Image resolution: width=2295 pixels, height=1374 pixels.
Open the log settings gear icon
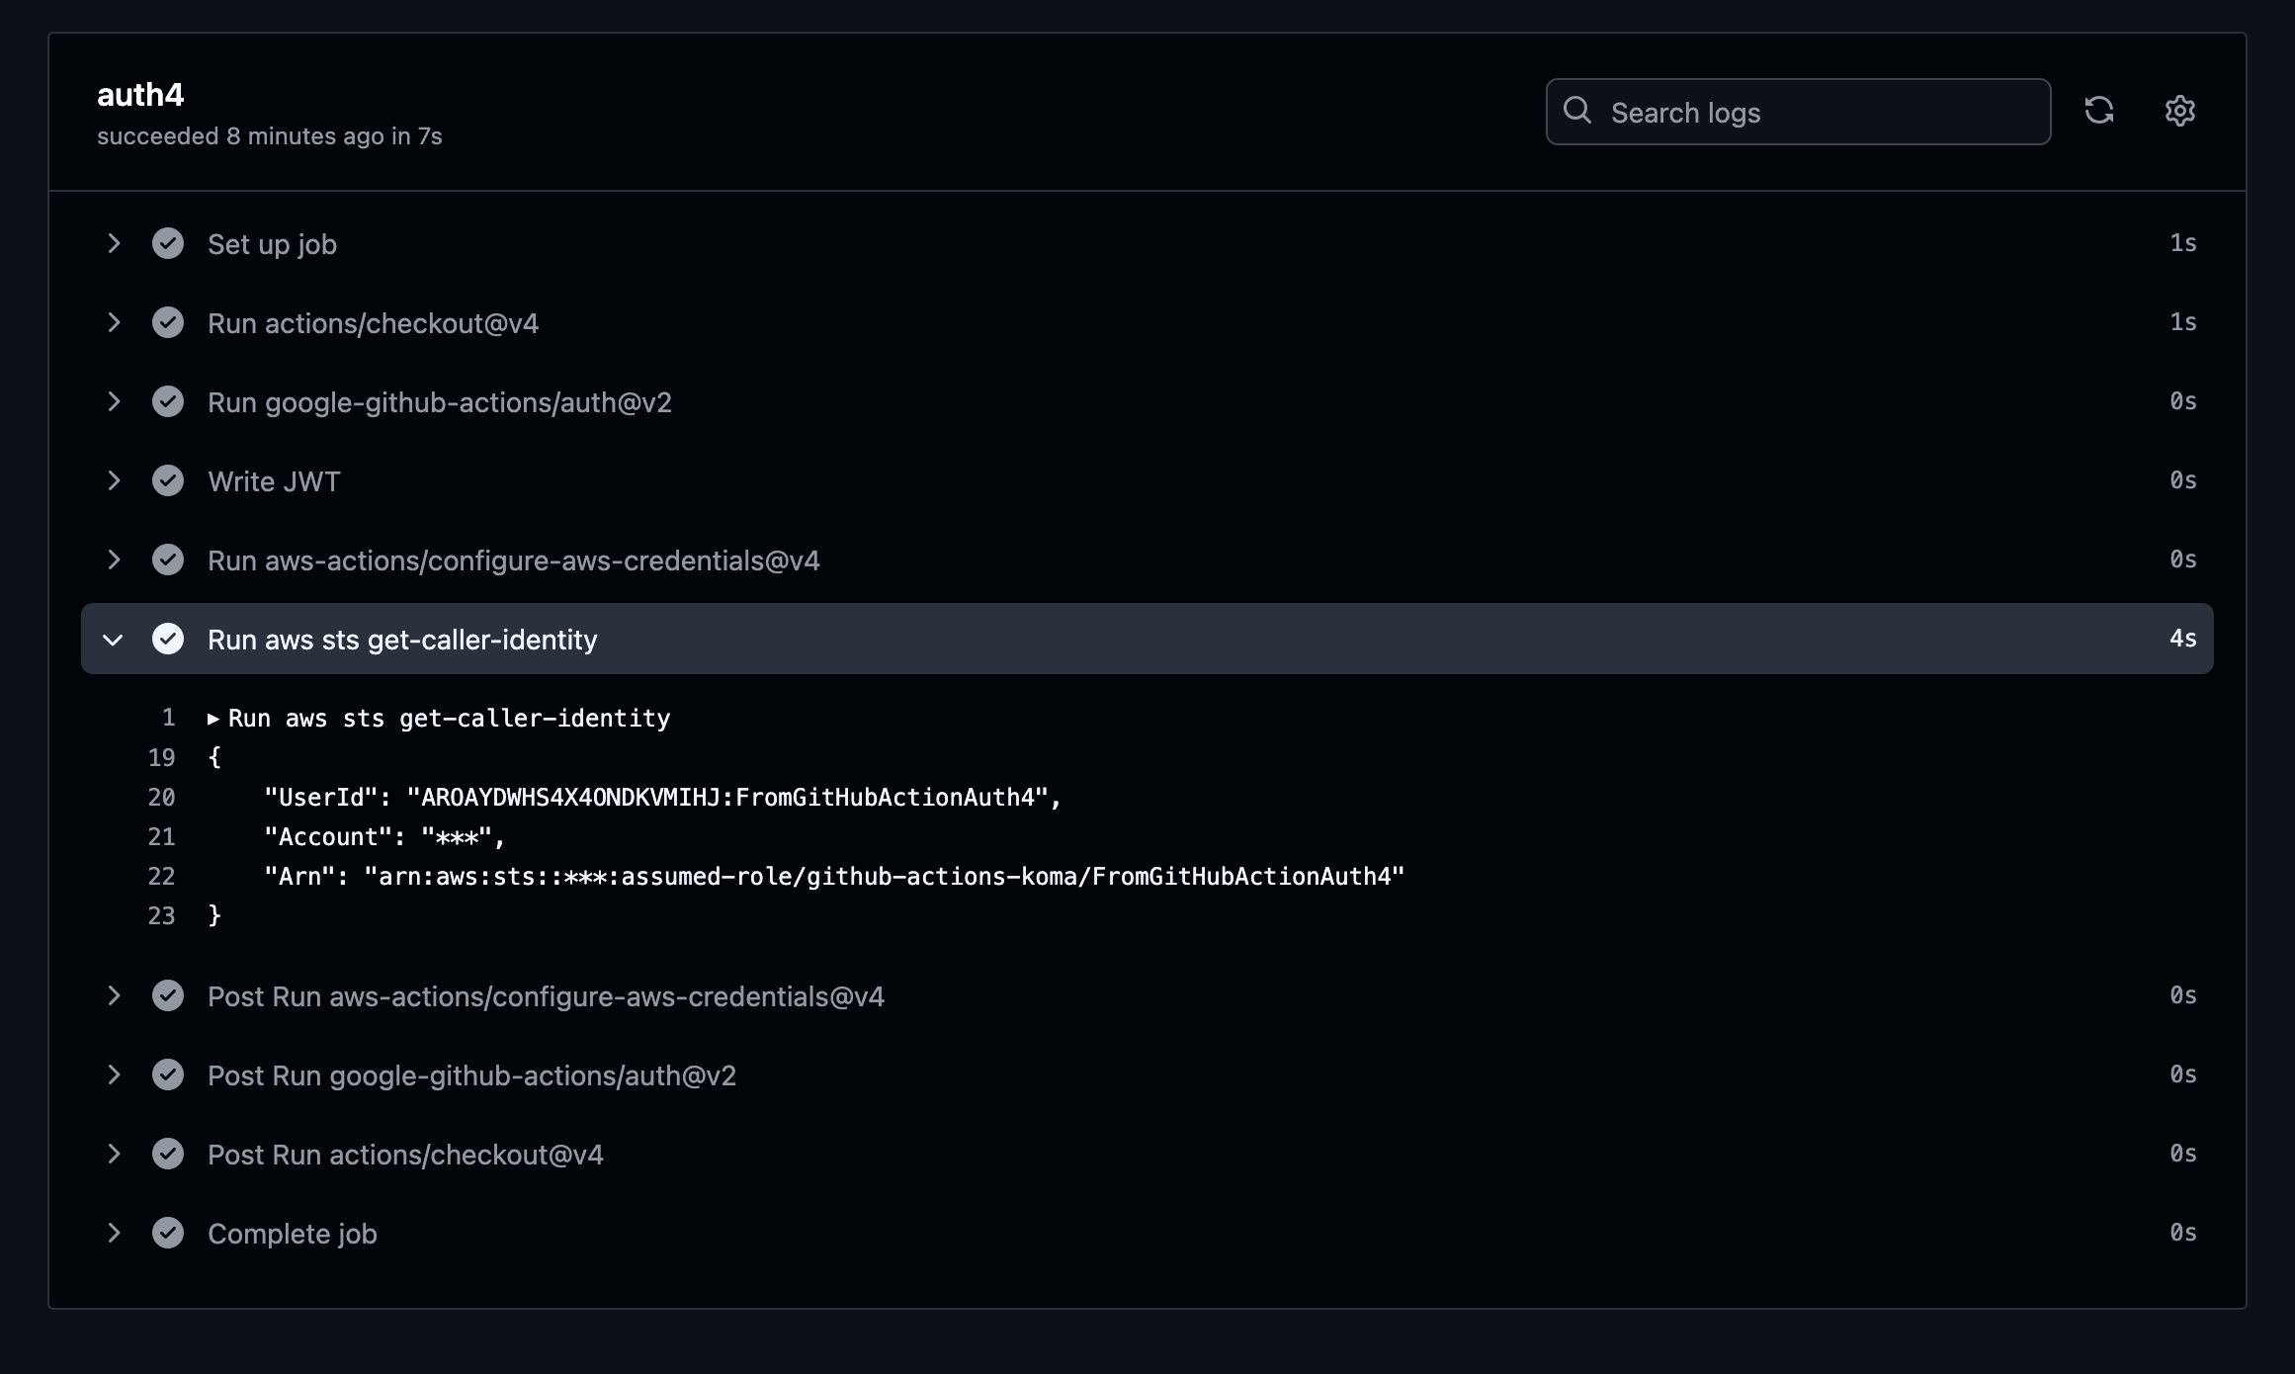pos(2179,111)
